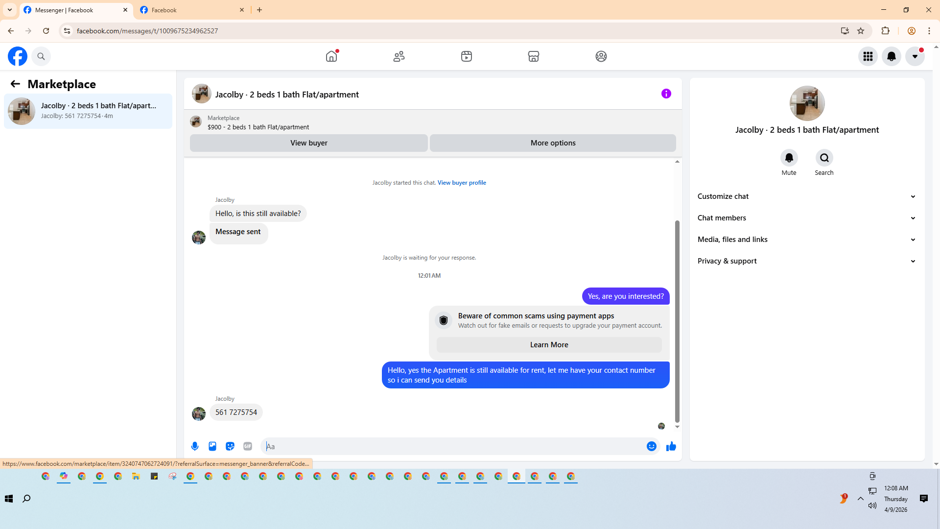Open the View buyer profile link
940x529 pixels.
(x=461, y=183)
